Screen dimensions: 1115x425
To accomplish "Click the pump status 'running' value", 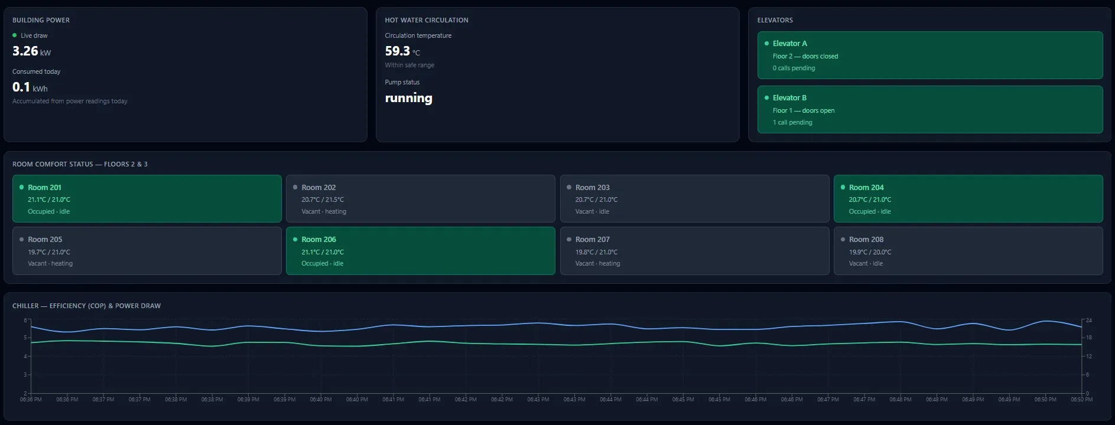I will pos(408,98).
